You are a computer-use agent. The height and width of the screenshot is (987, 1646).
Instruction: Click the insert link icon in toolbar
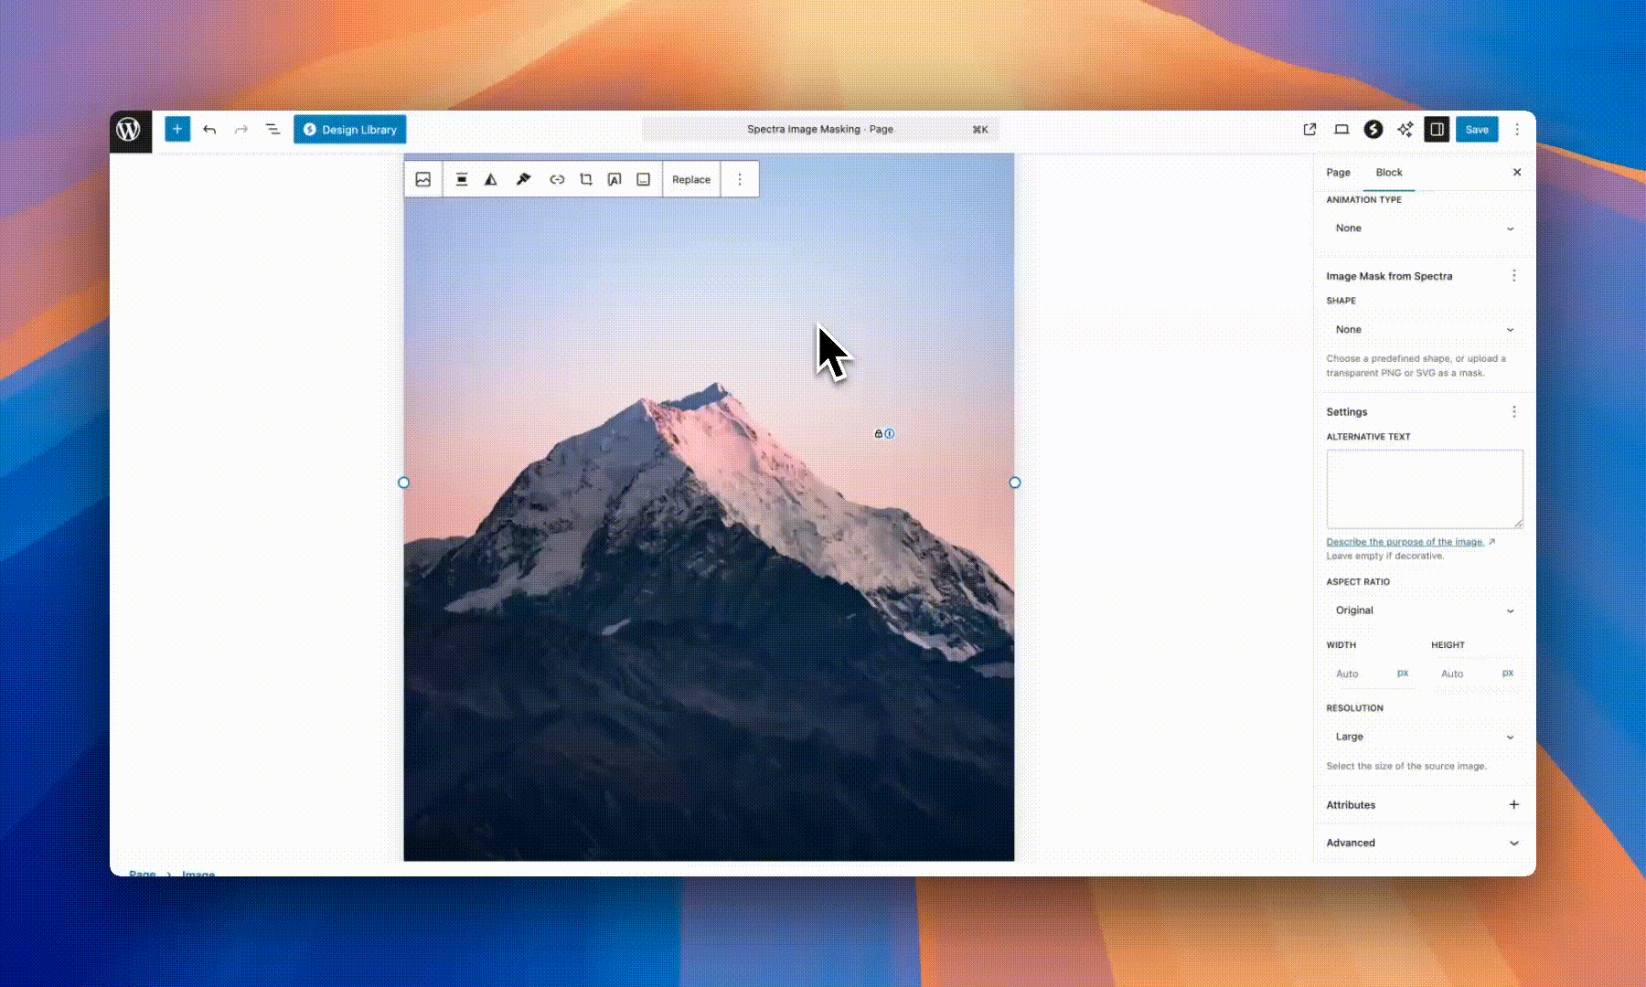pyautogui.click(x=557, y=180)
